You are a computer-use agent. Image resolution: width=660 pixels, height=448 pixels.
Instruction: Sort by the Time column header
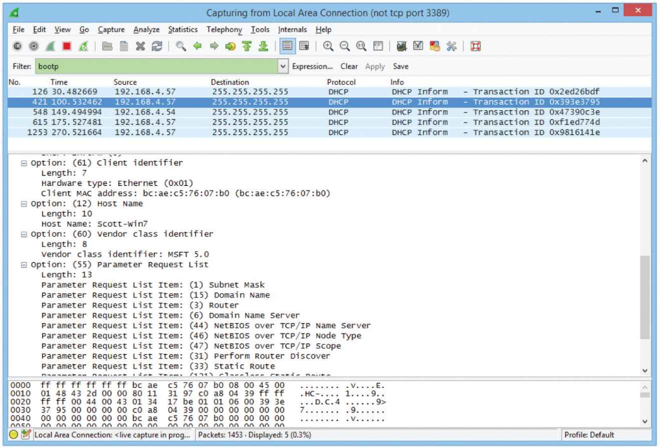[x=59, y=82]
